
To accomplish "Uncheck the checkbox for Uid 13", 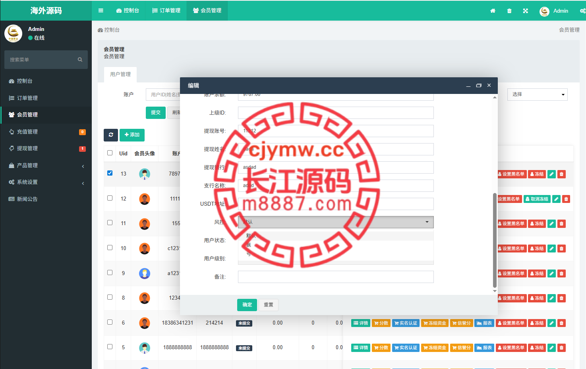I will [110, 173].
